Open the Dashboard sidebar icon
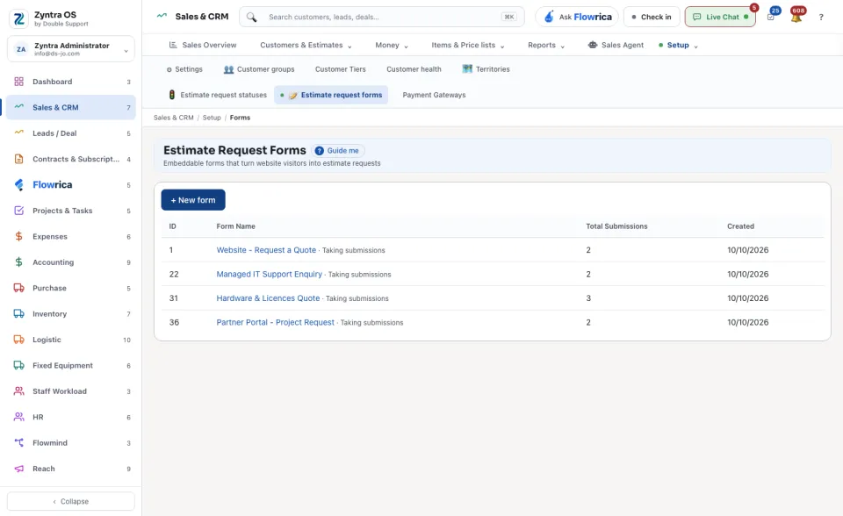This screenshot has width=843, height=516. click(x=18, y=82)
